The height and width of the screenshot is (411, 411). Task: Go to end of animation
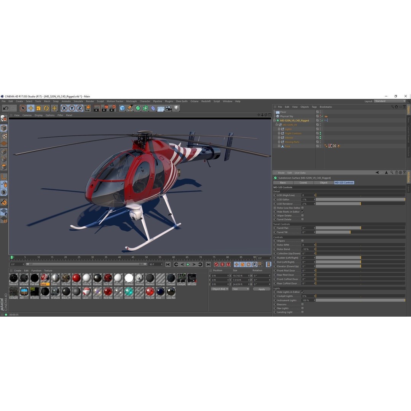(x=208, y=264)
